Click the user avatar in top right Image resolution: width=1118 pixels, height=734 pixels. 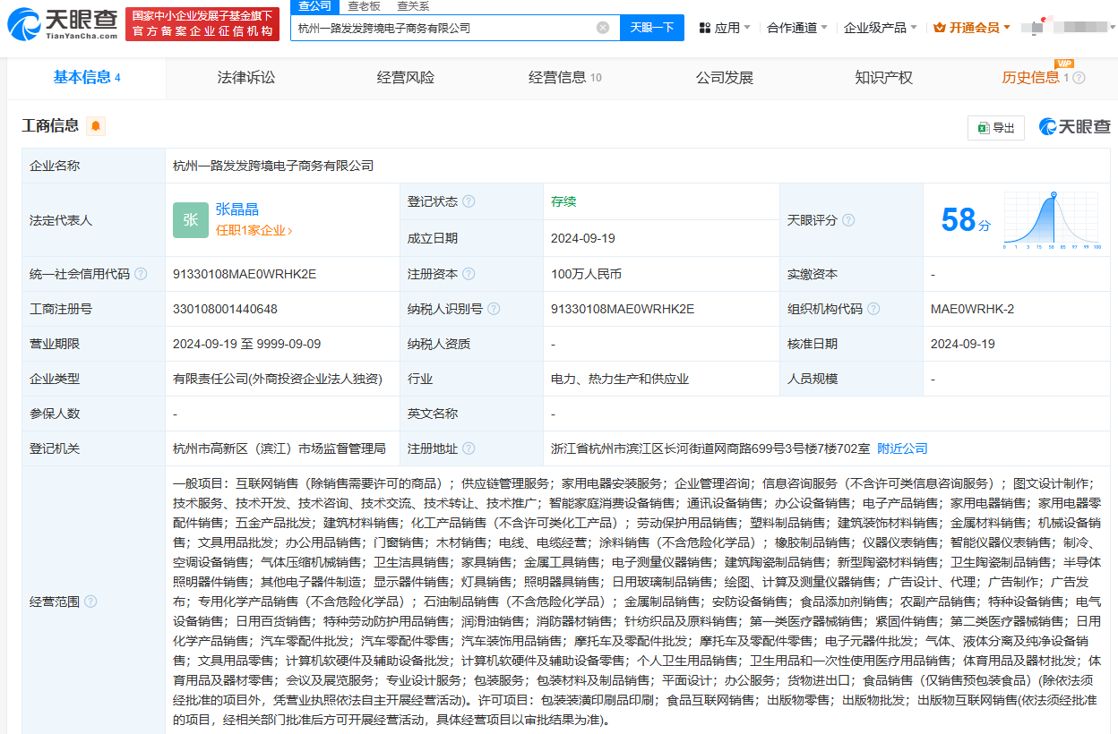point(1036,27)
